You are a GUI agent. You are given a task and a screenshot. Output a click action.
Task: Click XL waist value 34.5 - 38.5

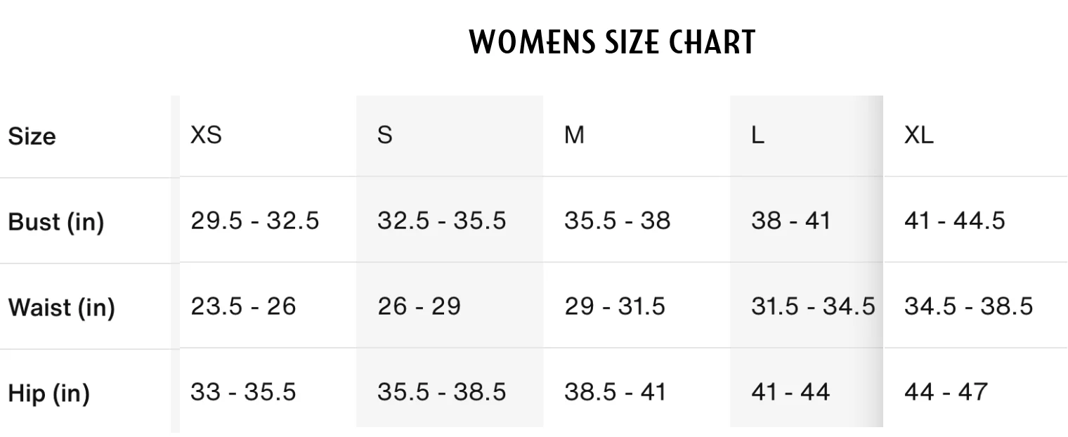[968, 307]
